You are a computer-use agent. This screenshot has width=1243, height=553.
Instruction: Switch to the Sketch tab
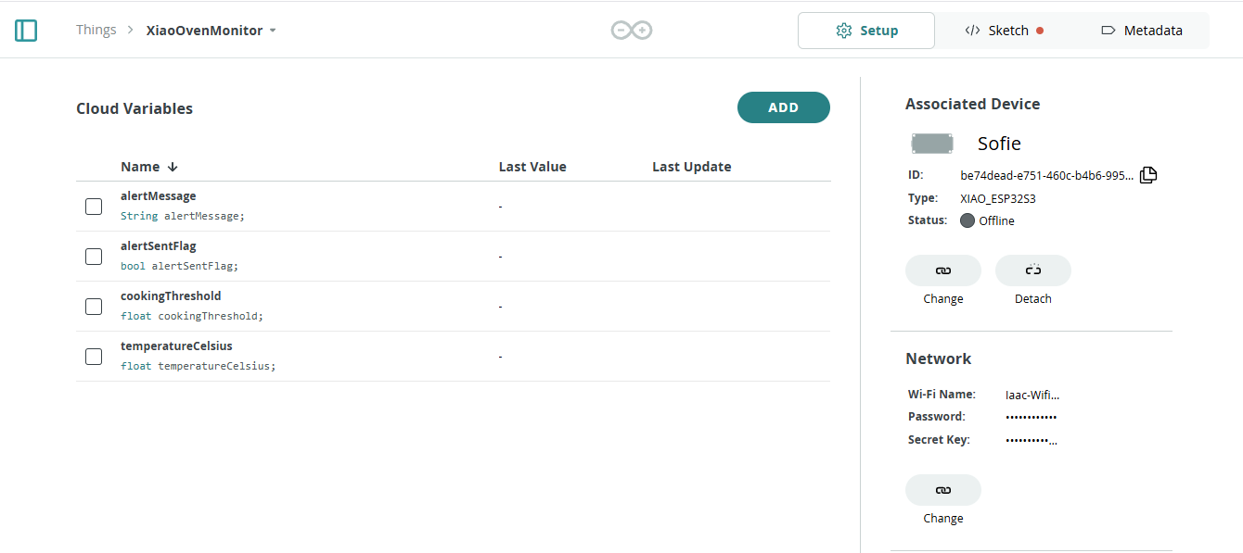point(1004,31)
